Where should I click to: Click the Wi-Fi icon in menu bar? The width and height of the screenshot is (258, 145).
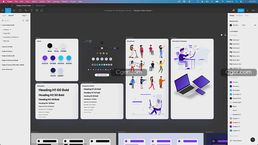223,1
